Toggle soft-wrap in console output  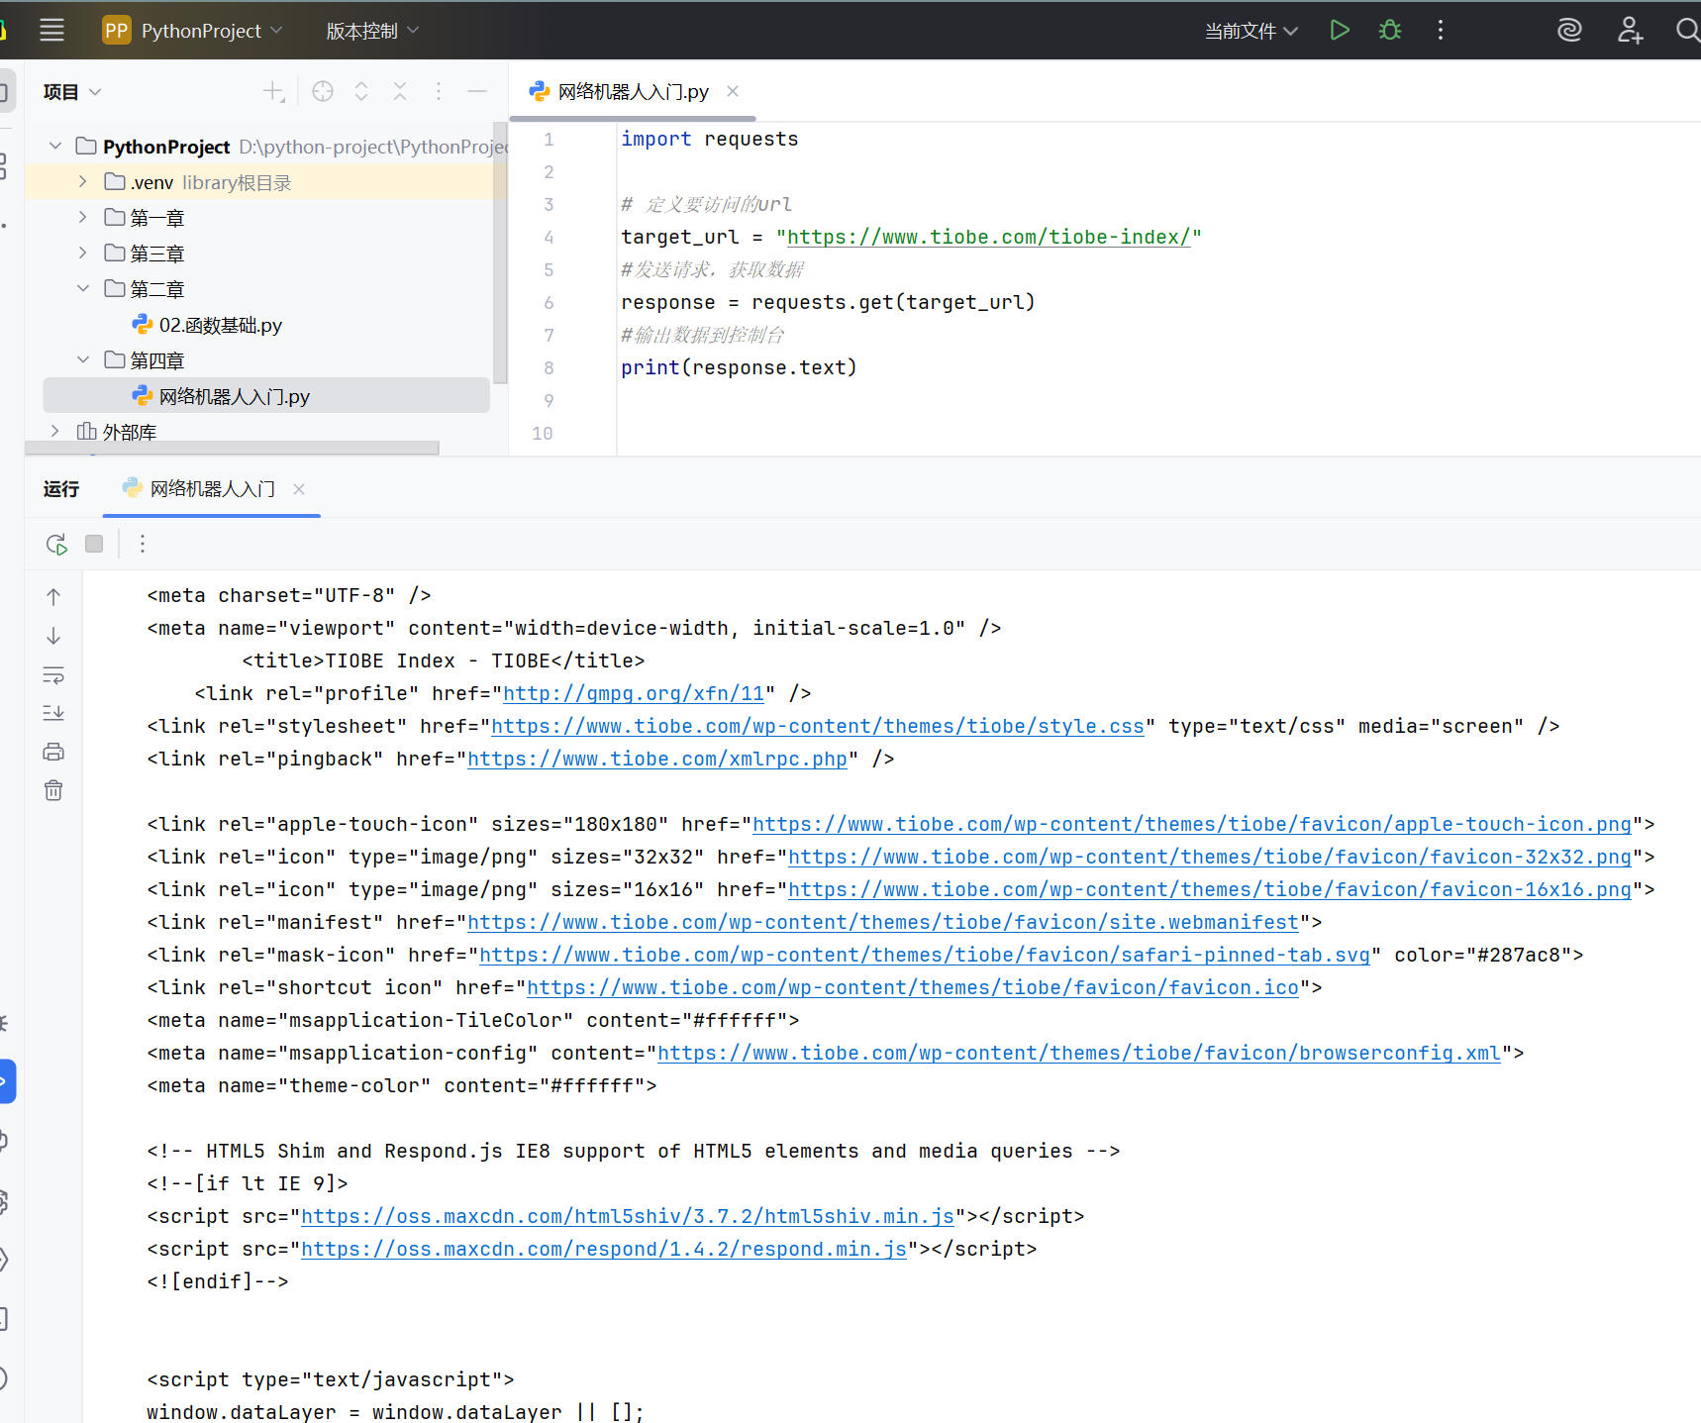point(53,675)
